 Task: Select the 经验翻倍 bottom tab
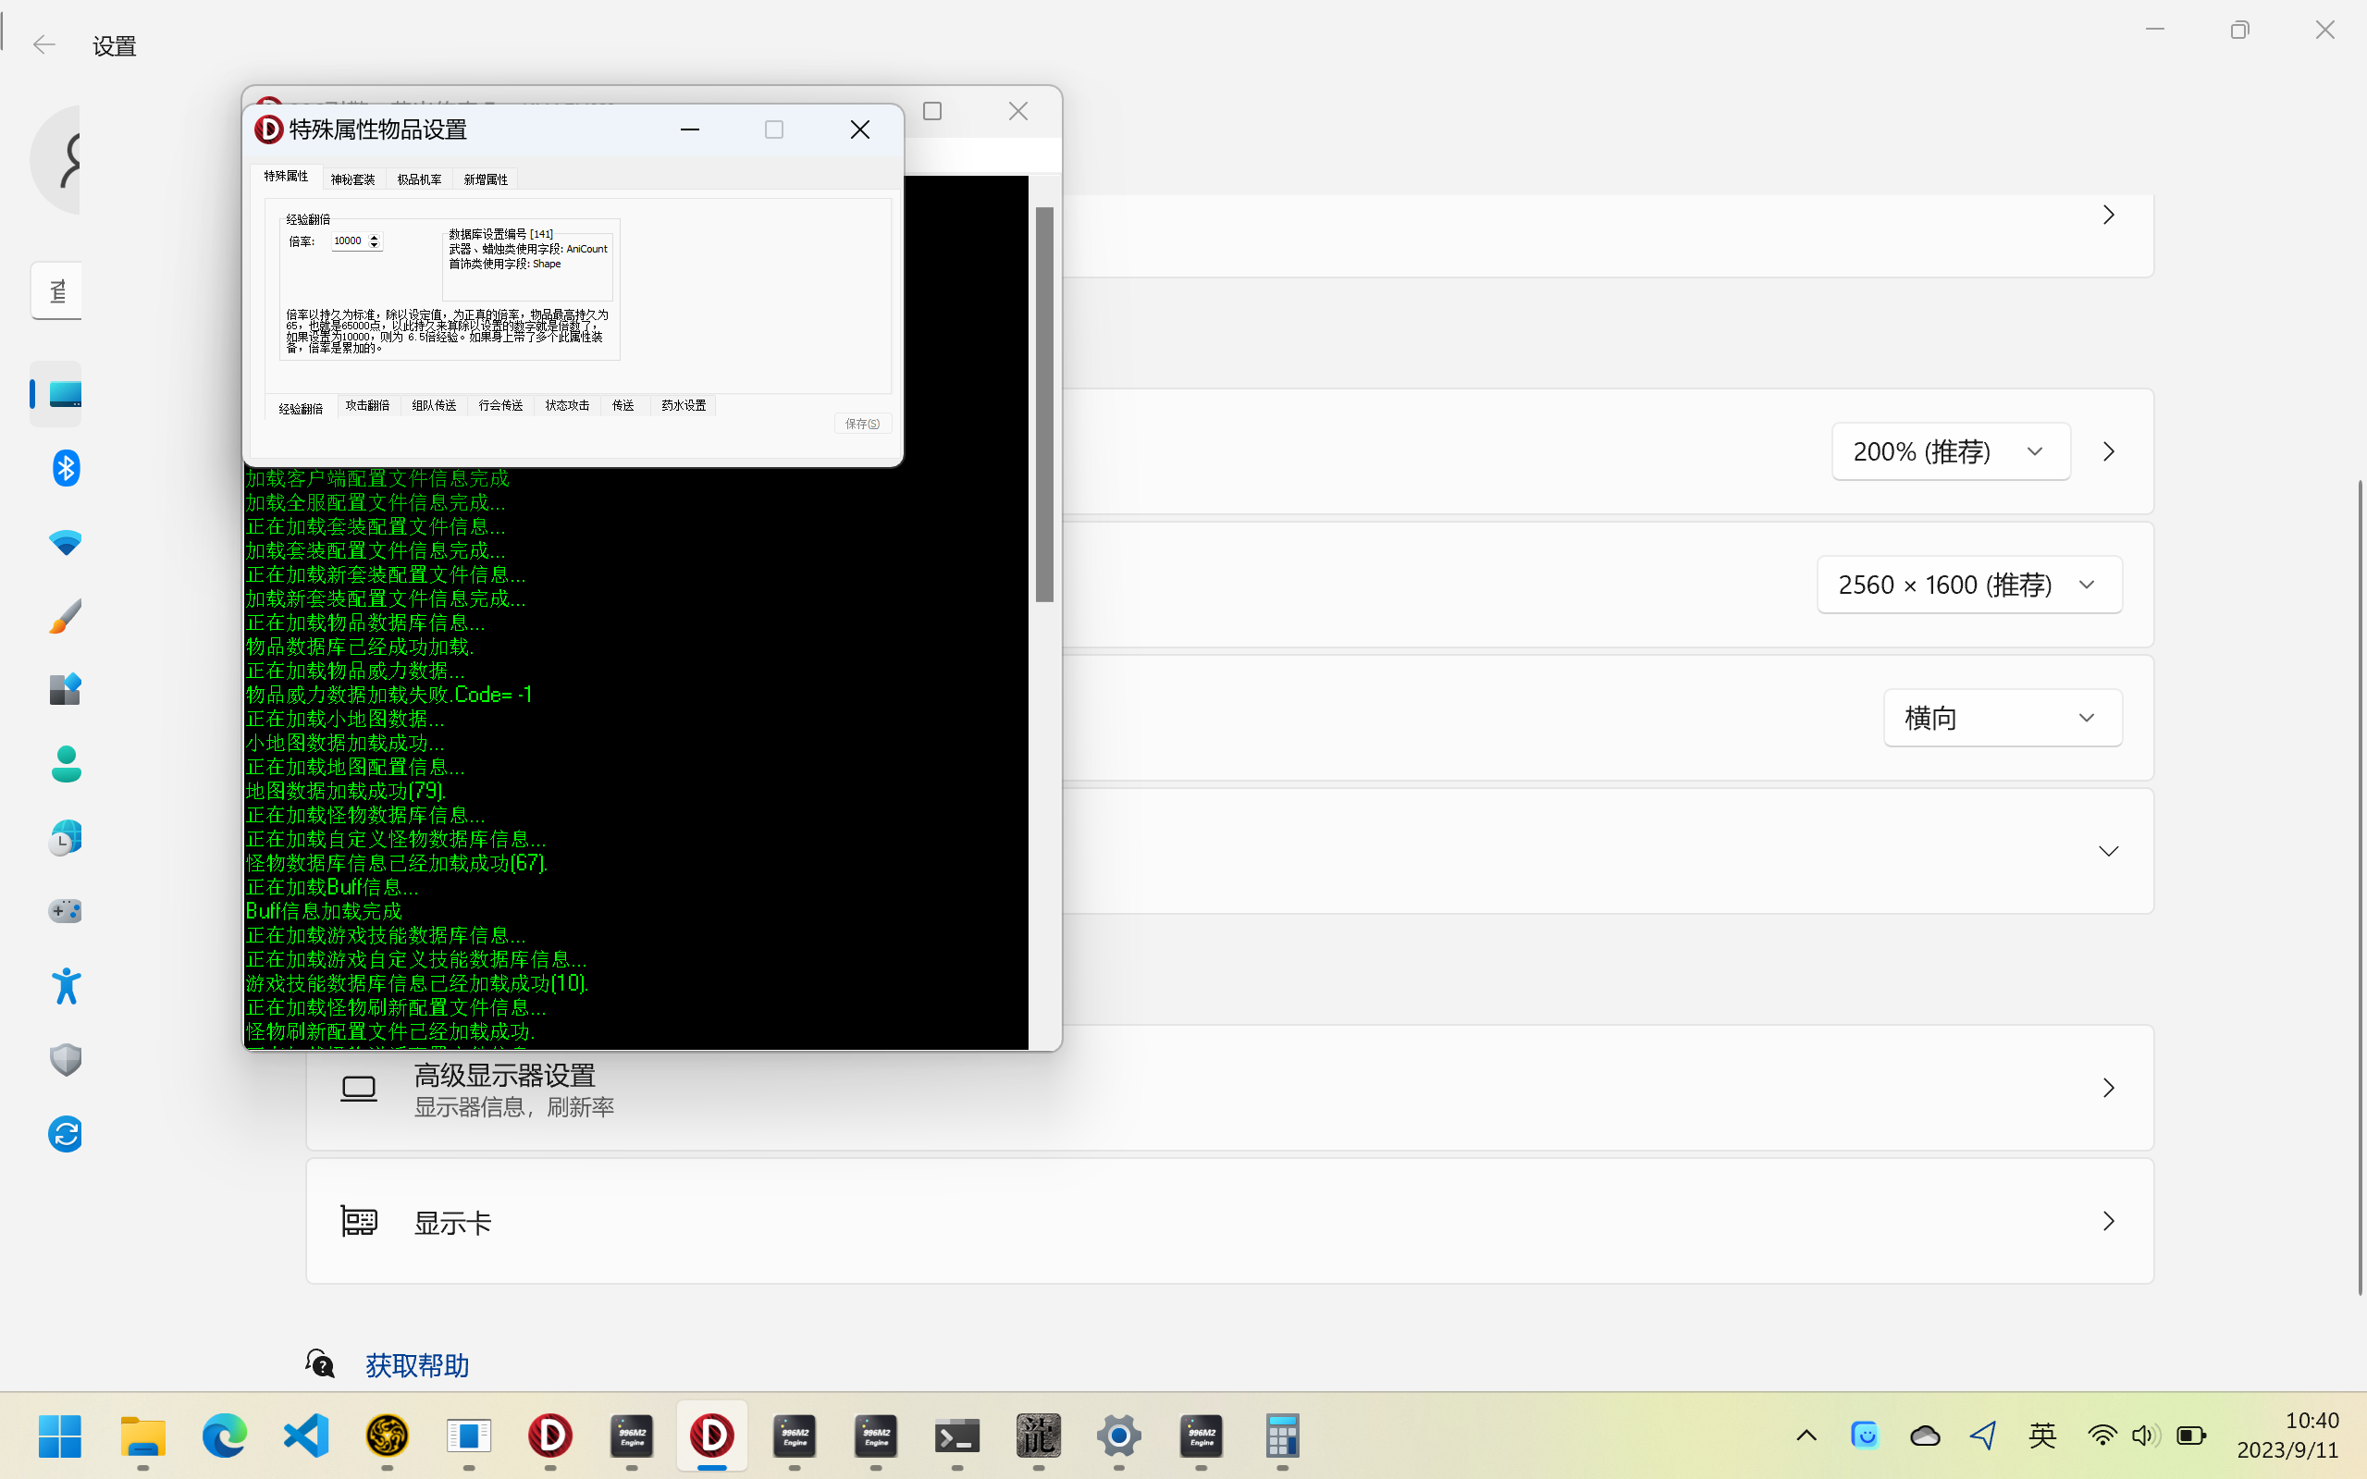[x=301, y=408]
